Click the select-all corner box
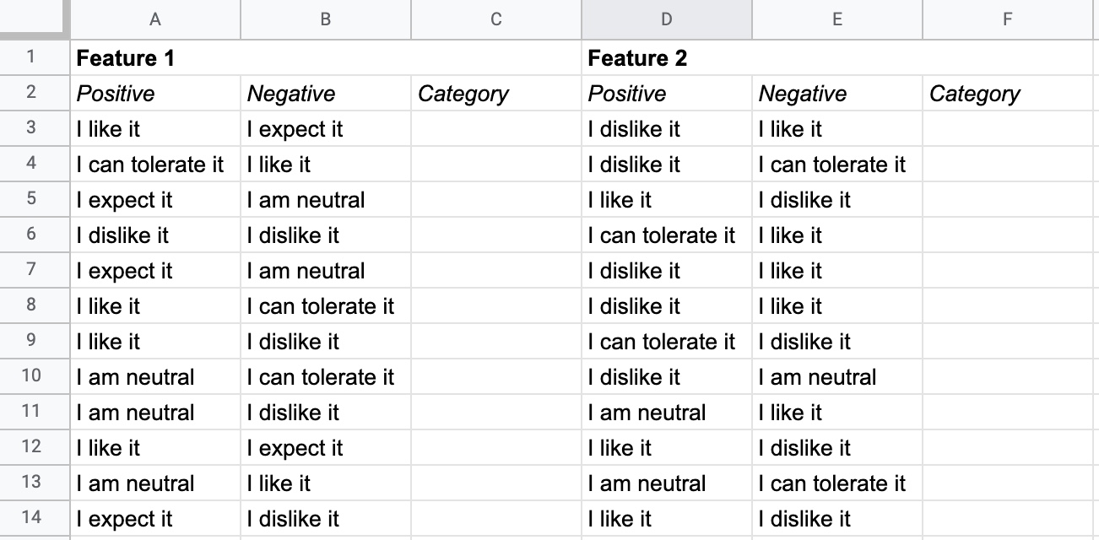The image size is (1099, 540). coord(35,19)
